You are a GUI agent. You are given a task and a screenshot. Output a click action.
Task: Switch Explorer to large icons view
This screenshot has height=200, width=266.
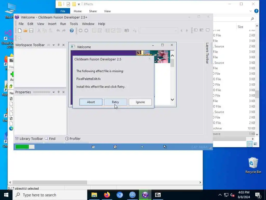coord(255,144)
